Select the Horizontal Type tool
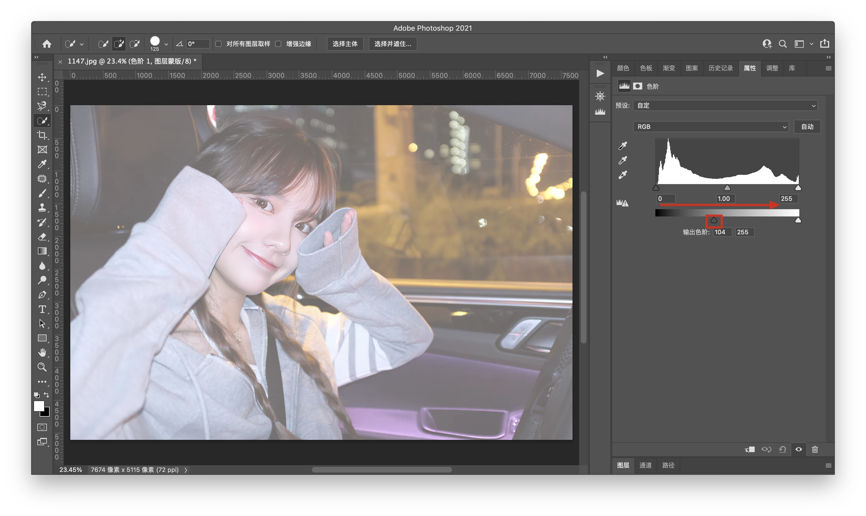Viewport: 866px width, 516px height. pyautogui.click(x=42, y=309)
